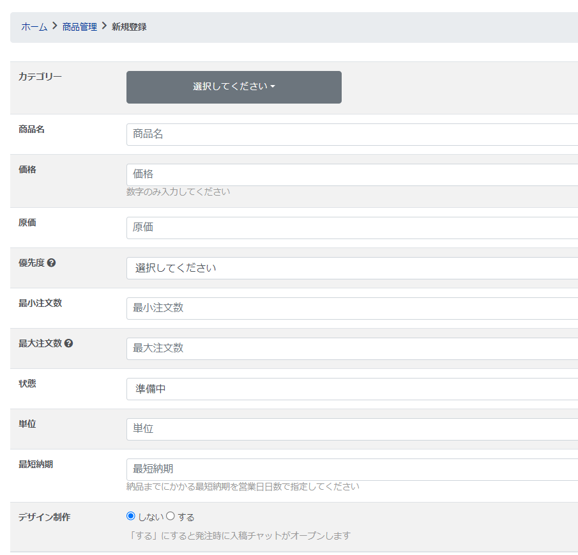The image size is (578, 555).
Task: Click the question mark icon next to 最大注文数
Action: coord(69,343)
